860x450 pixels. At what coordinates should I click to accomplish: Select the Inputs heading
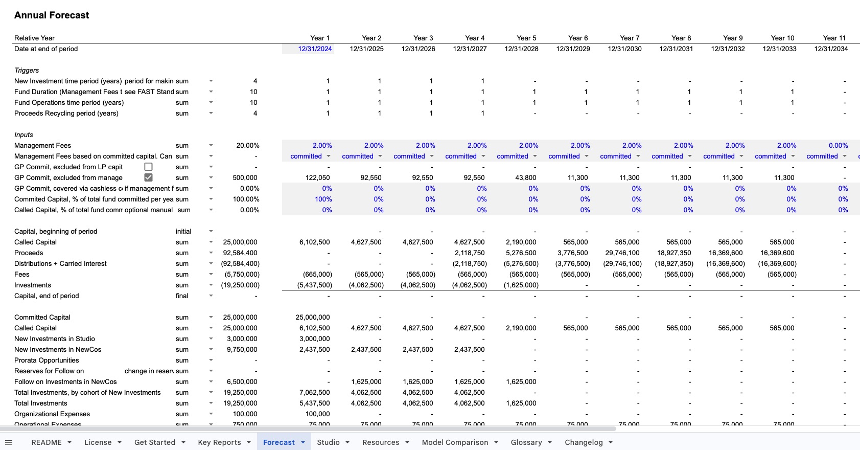click(x=24, y=134)
